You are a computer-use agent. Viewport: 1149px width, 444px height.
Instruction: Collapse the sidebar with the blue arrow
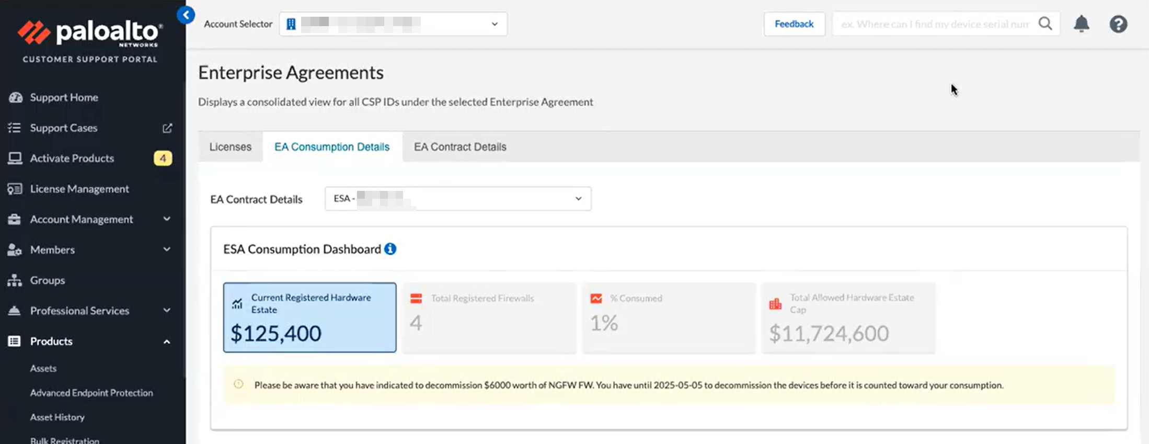186,15
